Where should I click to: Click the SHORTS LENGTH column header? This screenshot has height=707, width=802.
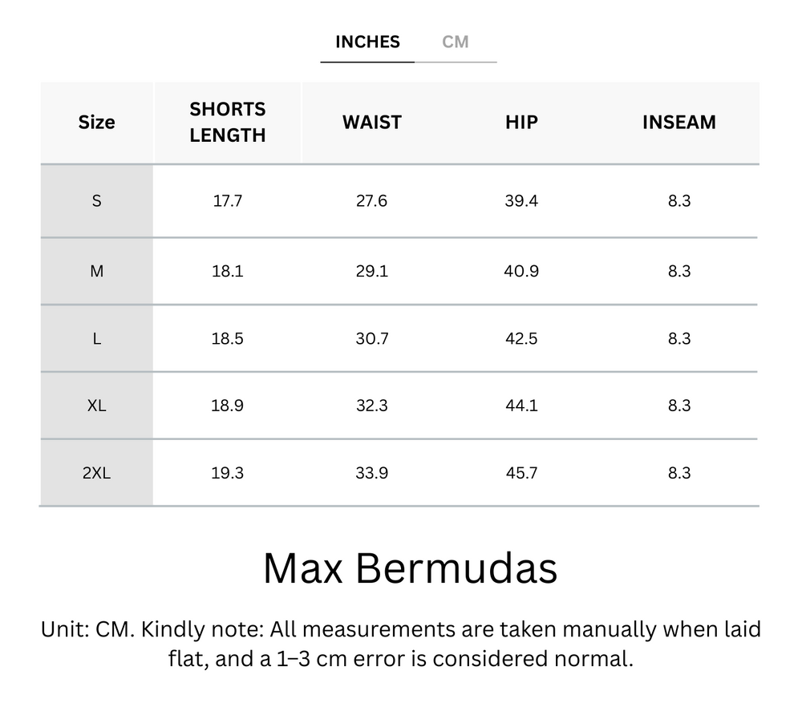pyautogui.click(x=227, y=123)
